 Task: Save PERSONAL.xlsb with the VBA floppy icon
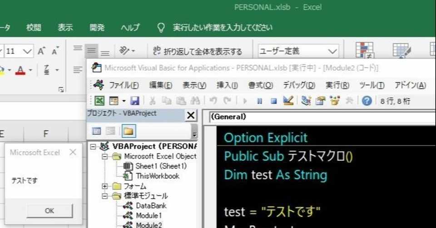pos(135,101)
